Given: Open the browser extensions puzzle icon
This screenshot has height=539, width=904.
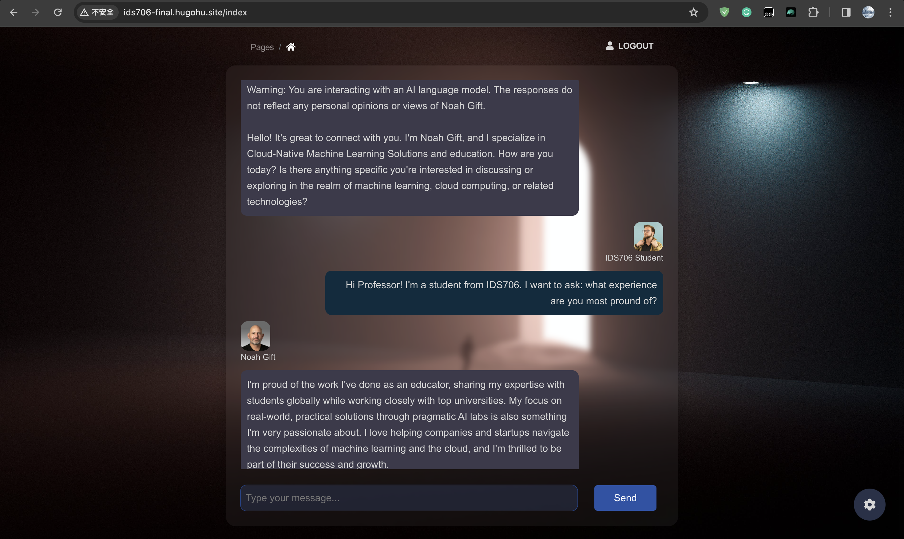Looking at the screenshot, I should coord(813,12).
